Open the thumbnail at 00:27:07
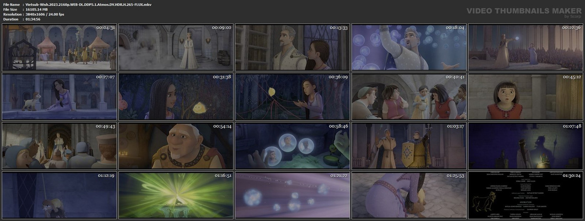Viewport: 585px width, 221px height. point(59,96)
